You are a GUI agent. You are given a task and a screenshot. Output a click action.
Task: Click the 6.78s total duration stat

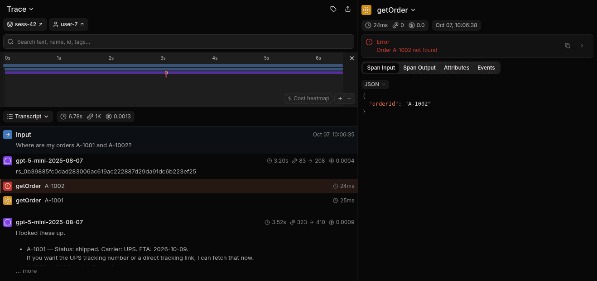[x=71, y=117]
